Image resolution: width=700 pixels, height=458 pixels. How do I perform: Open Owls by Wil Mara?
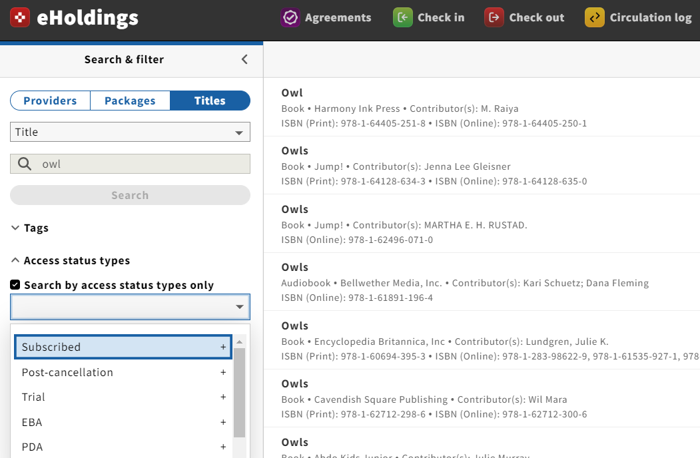tap(294, 384)
